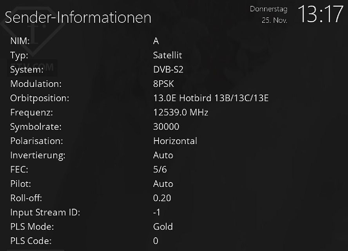Click the 13:17 clock display

point(320,15)
